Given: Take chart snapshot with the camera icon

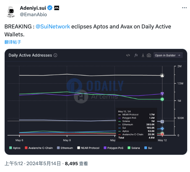Looking at the screenshot, I should (149, 55).
